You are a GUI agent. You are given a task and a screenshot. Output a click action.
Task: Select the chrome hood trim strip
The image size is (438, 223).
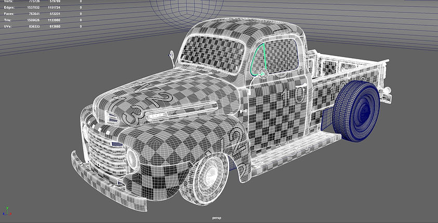pyautogui.click(x=181, y=110)
